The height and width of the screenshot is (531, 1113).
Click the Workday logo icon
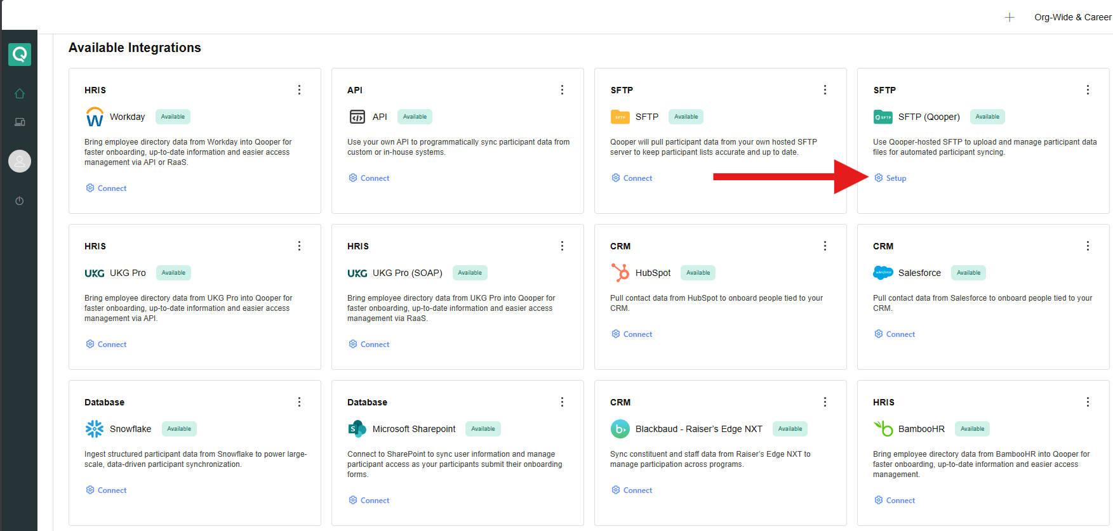[95, 117]
